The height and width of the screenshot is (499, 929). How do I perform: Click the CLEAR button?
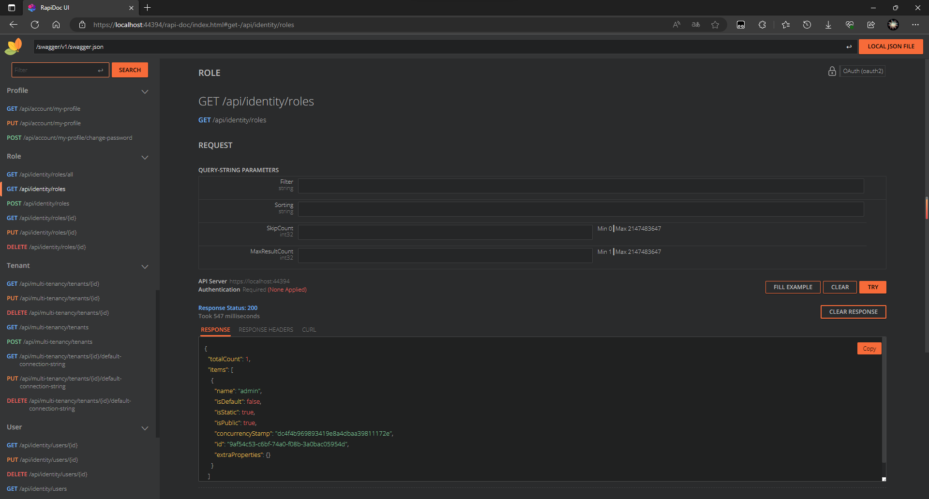[840, 287]
